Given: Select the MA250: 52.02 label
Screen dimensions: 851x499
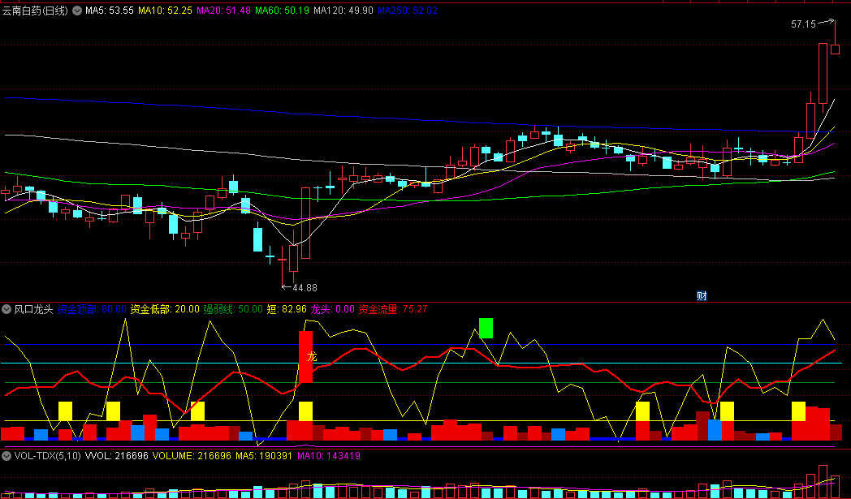Looking at the screenshot, I should (408, 11).
